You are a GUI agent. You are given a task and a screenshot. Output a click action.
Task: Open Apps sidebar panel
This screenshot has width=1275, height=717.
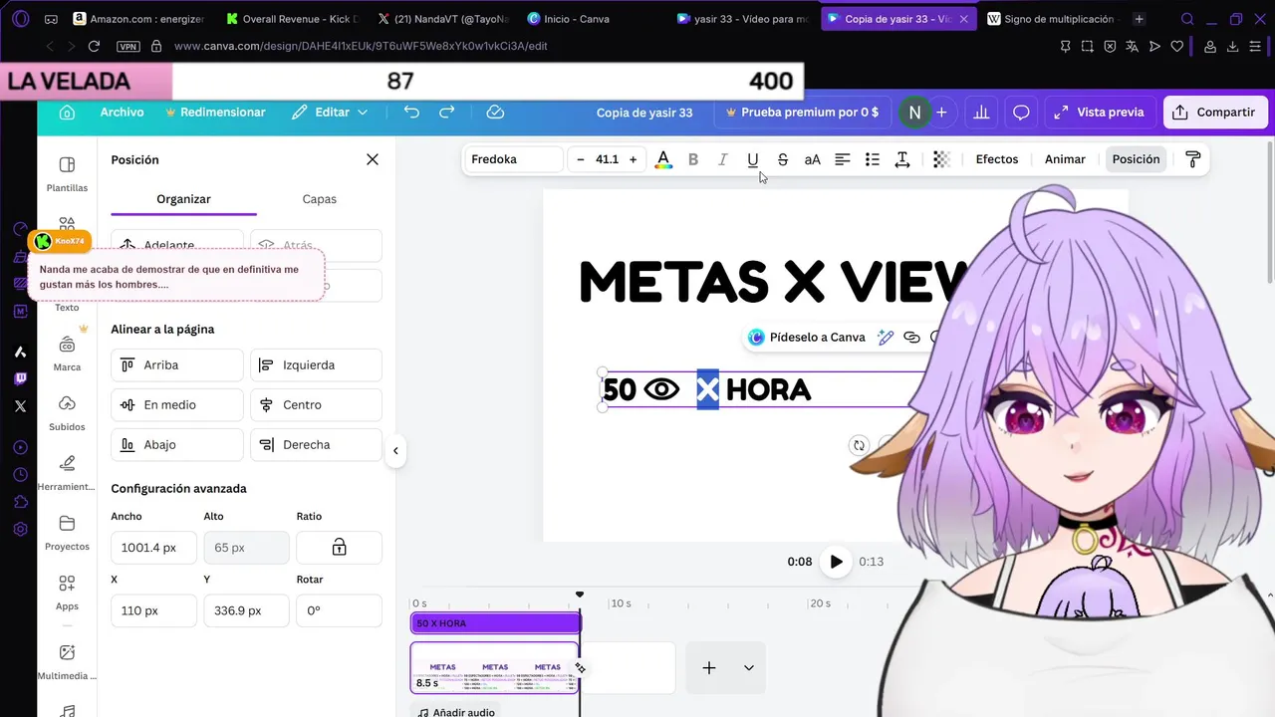tap(67, 593)
